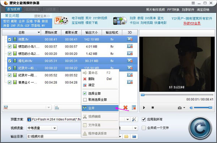This screenshot has height=143, width=217.
Task: Click the large blue convert button
Action: click(200, 128)
